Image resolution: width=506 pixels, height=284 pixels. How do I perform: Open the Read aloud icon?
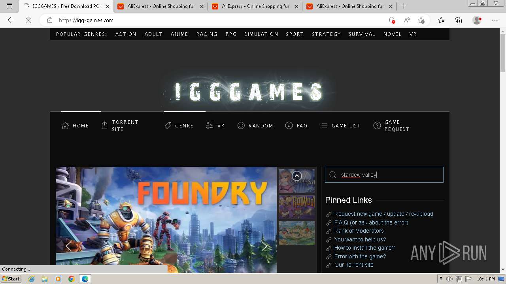tap(406, 20)
